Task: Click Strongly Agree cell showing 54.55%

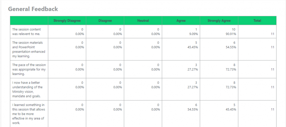Action: [231, 45]
